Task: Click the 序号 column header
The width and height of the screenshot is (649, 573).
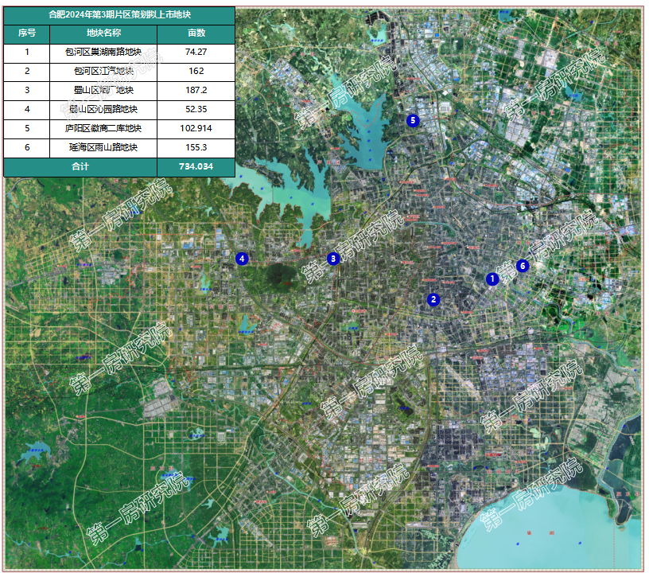Action: 27,33
